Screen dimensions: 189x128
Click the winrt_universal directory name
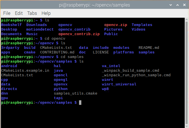pos(119,84)
